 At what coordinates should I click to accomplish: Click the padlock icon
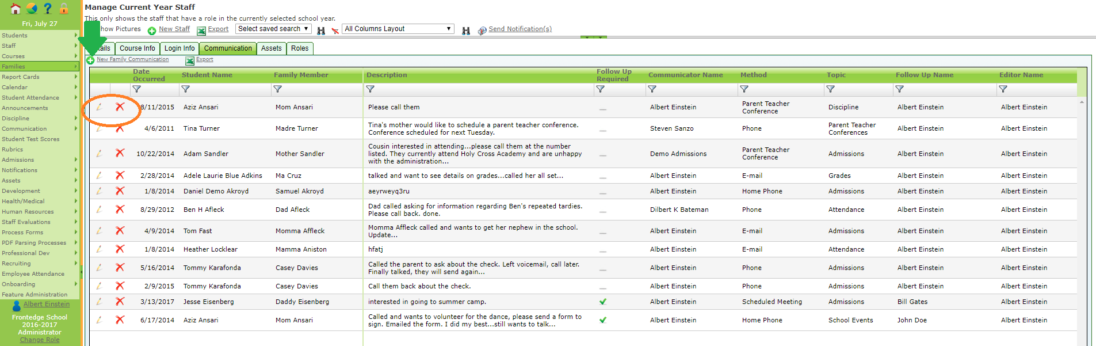[x=64, y=9]
